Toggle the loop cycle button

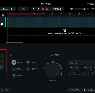47,9
